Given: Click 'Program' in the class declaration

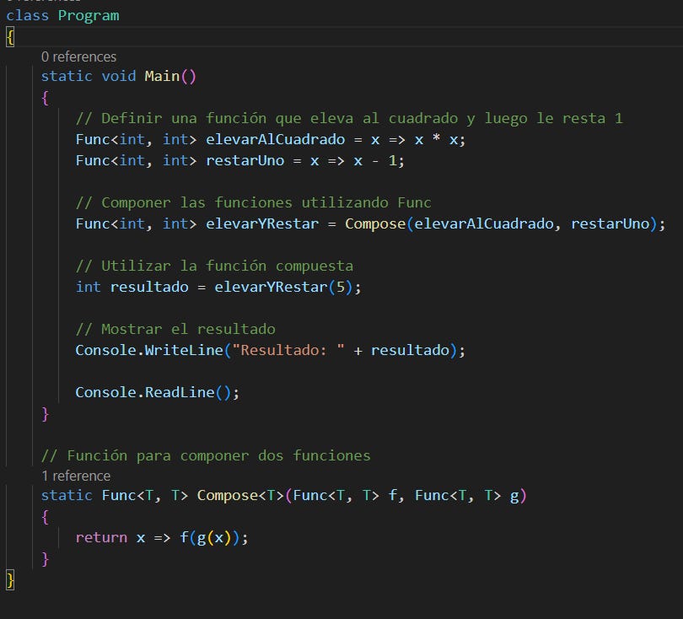Looking at the screenshot, I should [x=89, y=15].
